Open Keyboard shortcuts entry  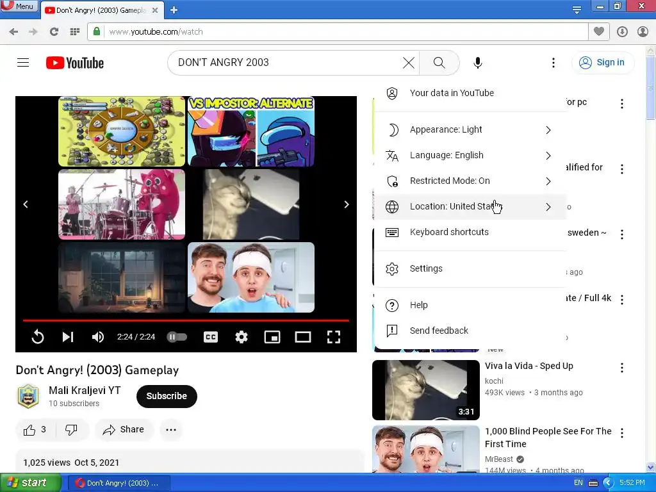(x=470, y=232)
